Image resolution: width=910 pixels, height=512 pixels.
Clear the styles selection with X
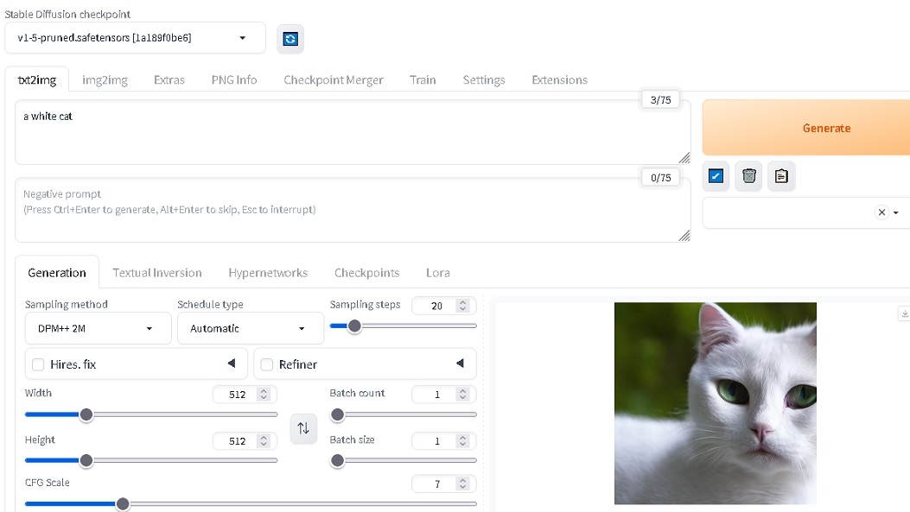tap(881, 212)
